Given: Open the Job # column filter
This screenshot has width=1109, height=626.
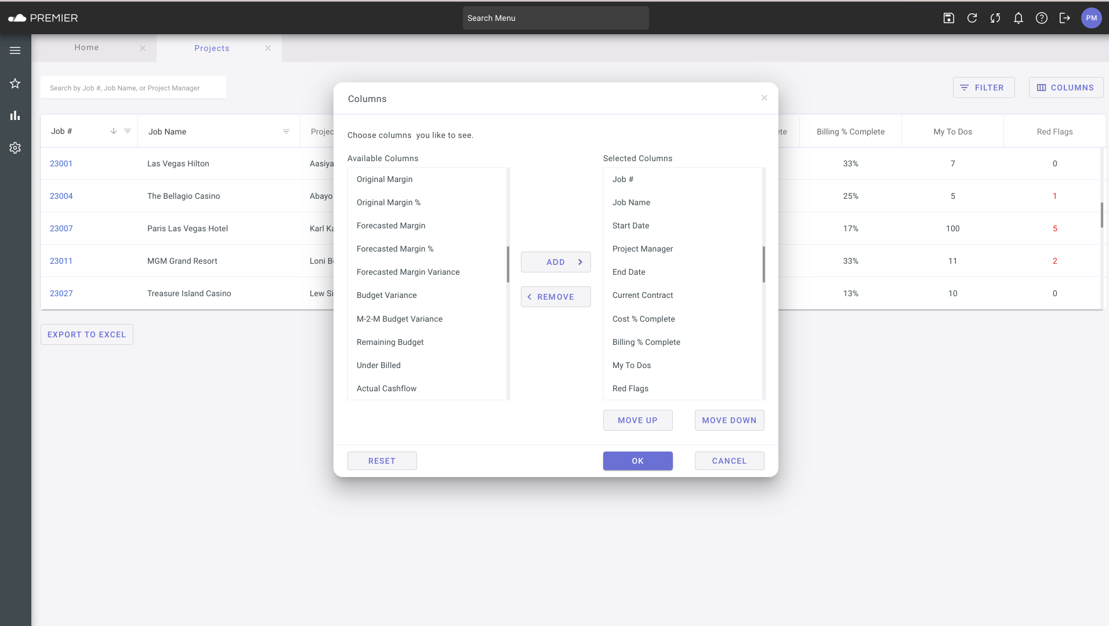Looking at the screenshot, I should (128, 131).
